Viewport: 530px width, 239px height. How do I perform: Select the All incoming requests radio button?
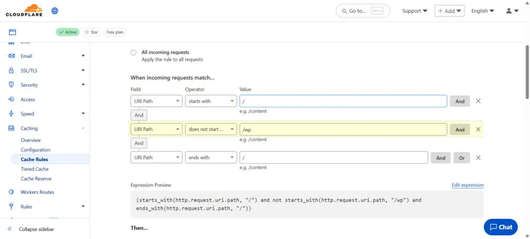coord(134,53)
